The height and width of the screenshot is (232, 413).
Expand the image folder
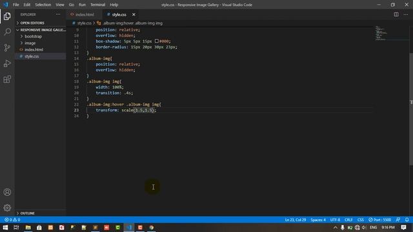coord(30,43)
